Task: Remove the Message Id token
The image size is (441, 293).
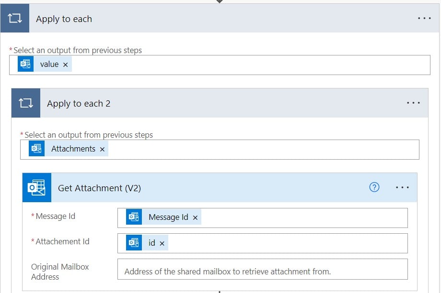Action: click(195, 217)
